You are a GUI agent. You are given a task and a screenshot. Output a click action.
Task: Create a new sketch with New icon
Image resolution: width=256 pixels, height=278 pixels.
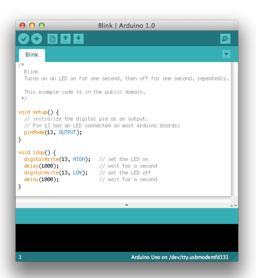click(x=52, y=39)
